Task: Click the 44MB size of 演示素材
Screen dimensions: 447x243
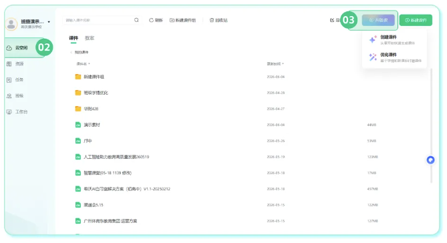Action: (x=371, y=125)
